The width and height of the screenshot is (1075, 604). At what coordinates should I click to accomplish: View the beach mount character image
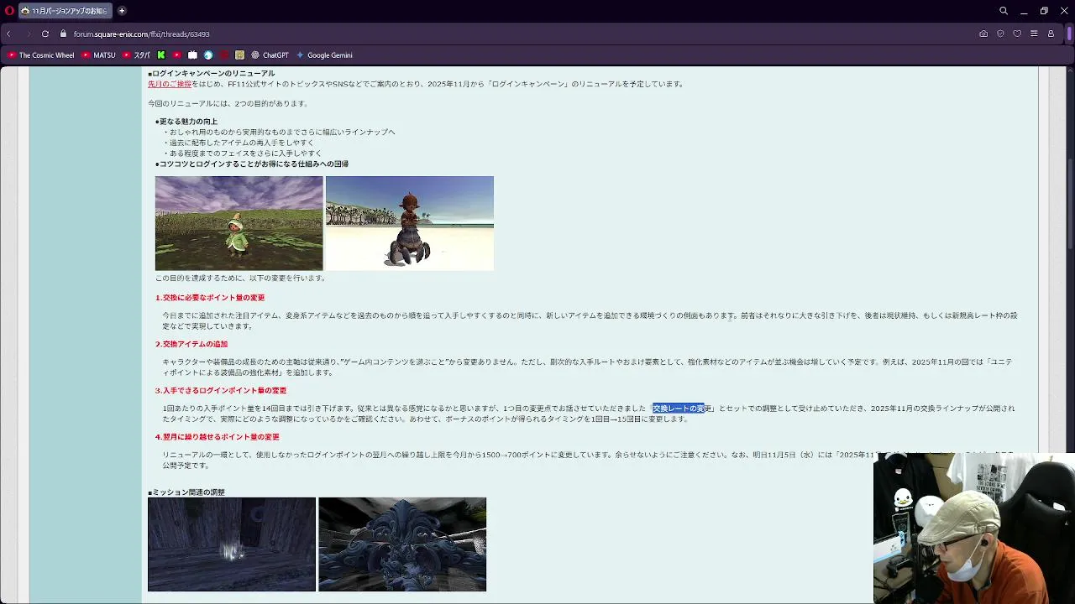[409, 223]
